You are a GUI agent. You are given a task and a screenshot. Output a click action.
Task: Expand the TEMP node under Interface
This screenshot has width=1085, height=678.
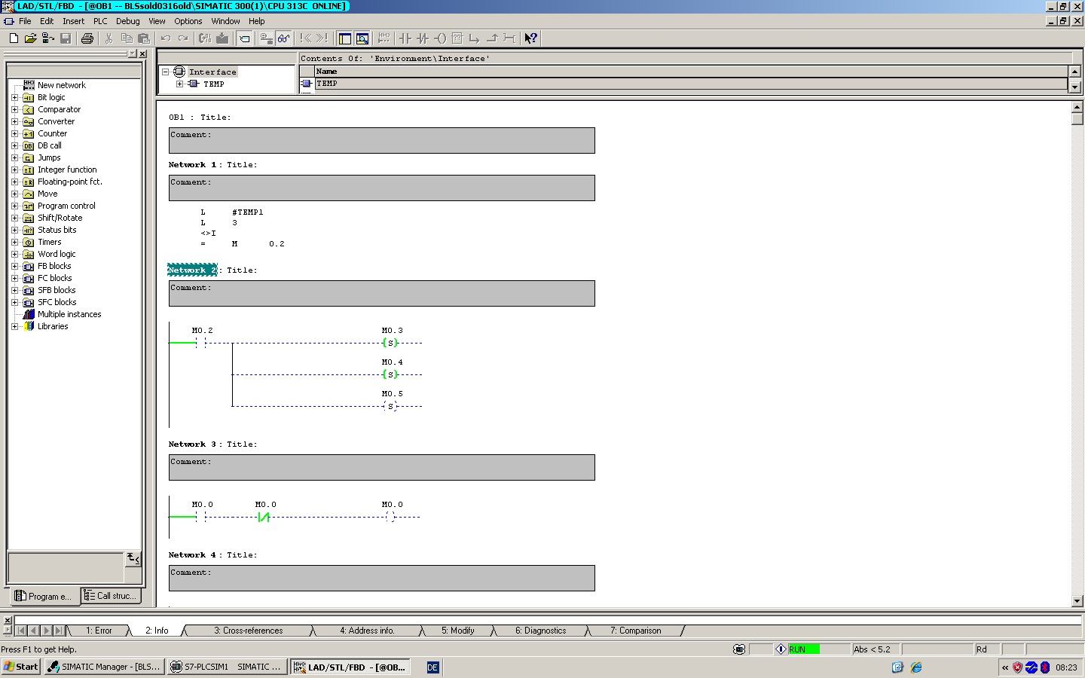tap(179, 84)
